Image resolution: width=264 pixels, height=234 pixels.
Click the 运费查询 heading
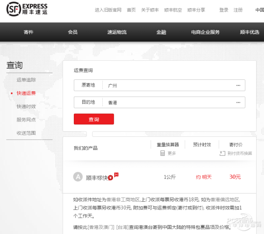[x=83, y=70]
